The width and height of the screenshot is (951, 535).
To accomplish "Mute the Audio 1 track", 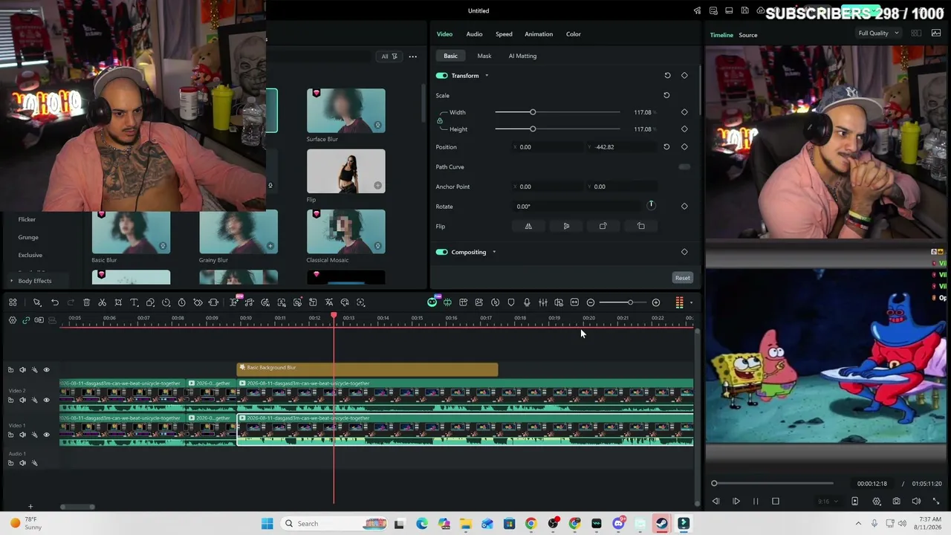I will 22,463.
